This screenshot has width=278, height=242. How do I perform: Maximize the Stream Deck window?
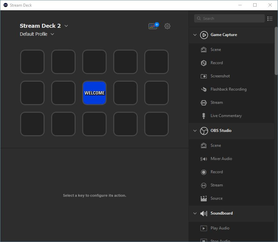pos(255,5)
